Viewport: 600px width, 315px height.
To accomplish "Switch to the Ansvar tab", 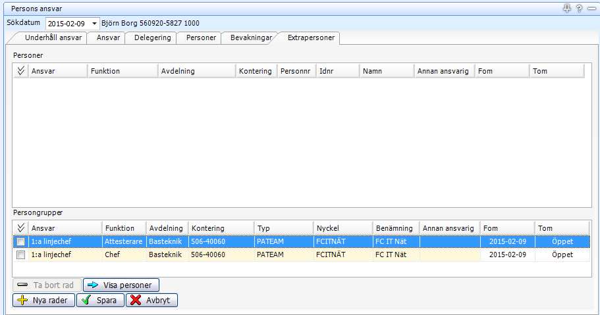I will tap(108, 37).
